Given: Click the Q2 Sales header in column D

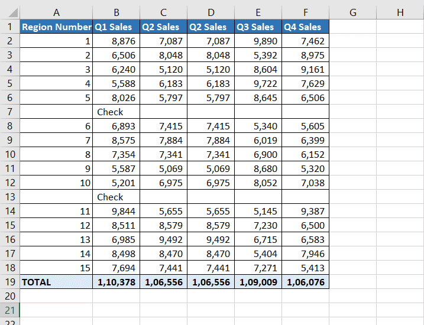Looking at the screenshot, I should tap(211, 27).
